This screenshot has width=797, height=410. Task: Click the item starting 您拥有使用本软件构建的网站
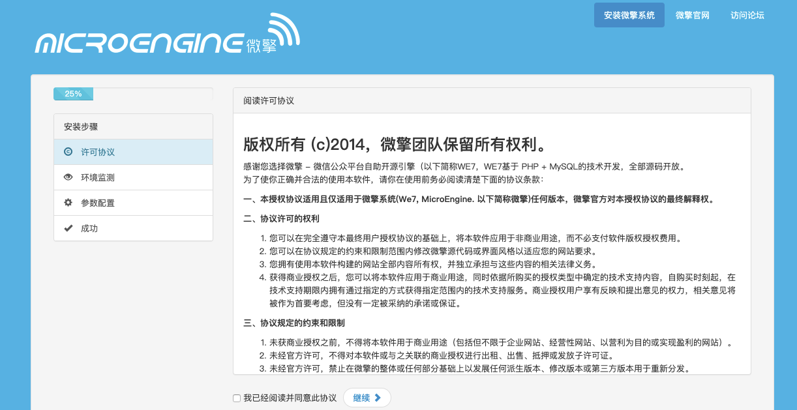[x=433, y=264]
